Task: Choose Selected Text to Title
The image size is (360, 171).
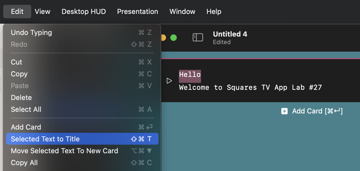Action: pos(45,139)
